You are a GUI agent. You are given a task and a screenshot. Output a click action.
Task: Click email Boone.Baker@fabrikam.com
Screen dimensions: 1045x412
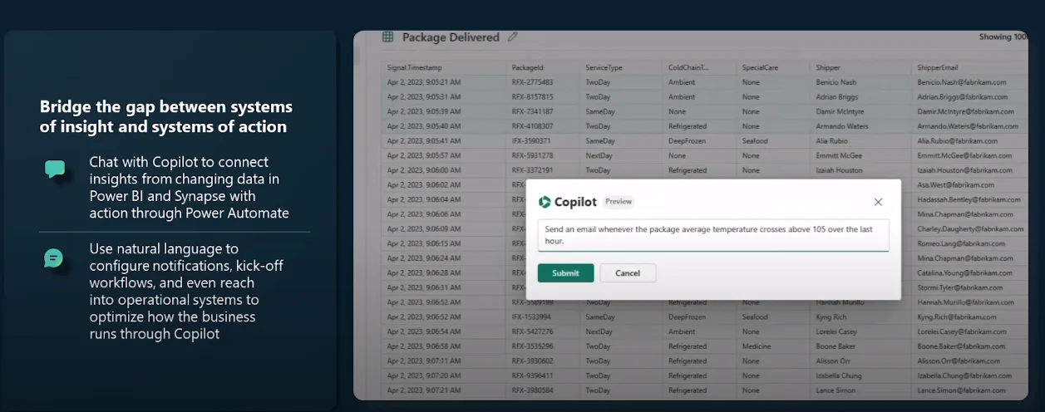click(x=960, y=346)
